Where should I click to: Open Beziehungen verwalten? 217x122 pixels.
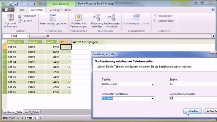click(x=112, y=21)
